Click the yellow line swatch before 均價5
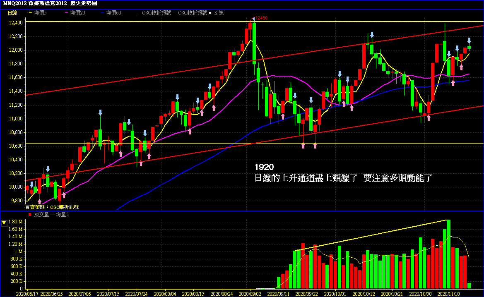Image resolution: width=484 pixels, height=297 pixels. coord(30,13)
